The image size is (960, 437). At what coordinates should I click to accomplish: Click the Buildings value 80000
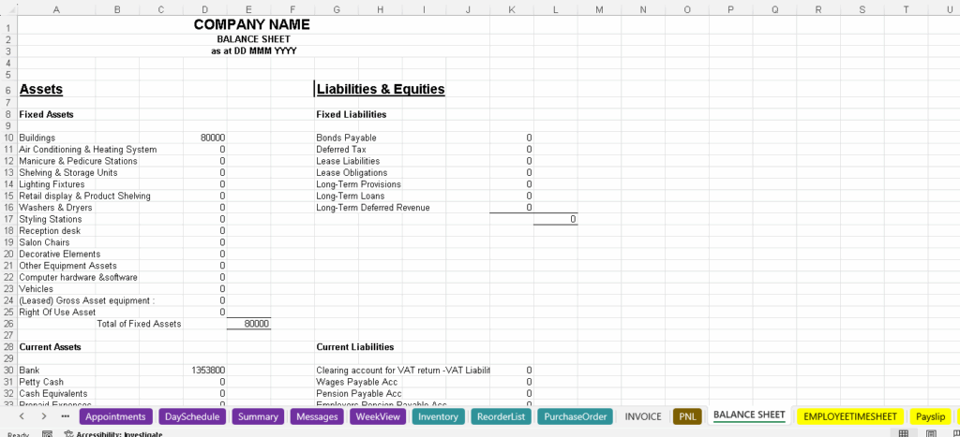click(x=205, y=138)
